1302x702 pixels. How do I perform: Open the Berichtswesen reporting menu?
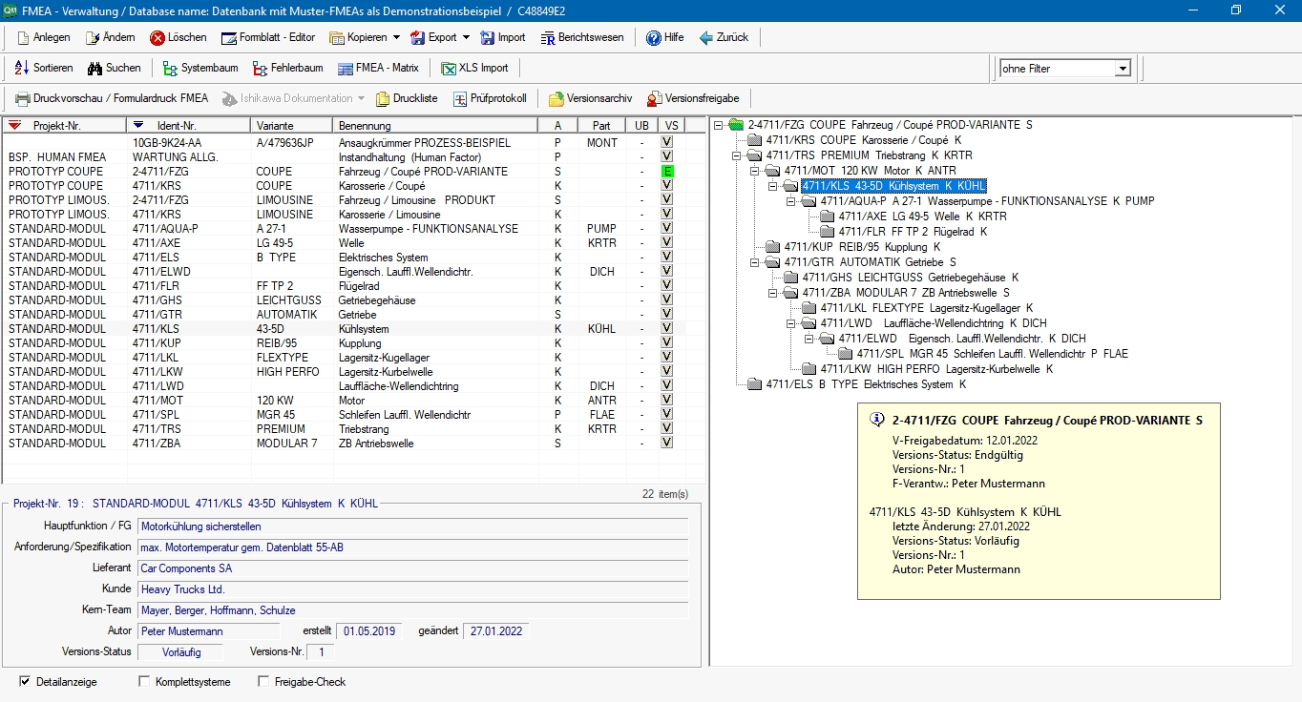(582, 38)
